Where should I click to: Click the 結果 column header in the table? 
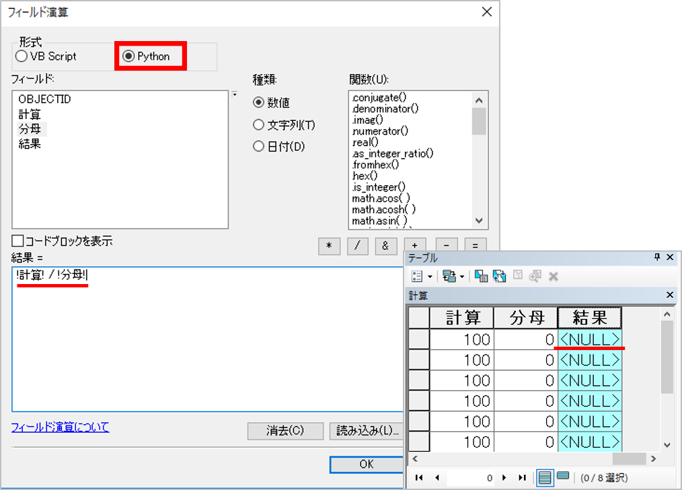tap(590, 318)
